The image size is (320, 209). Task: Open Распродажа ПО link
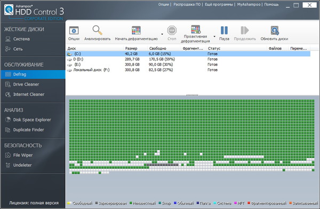(x=187, y=4)
